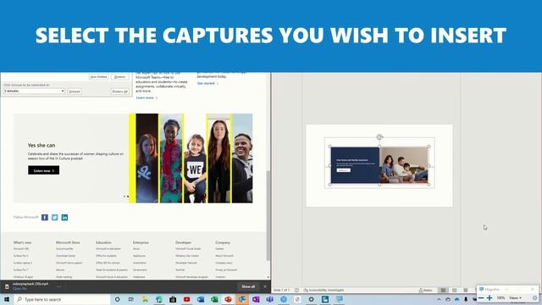Open Normal view icon in PowerPoint status bar
This screenshot has height=305, width=542.
coord(443,290)
